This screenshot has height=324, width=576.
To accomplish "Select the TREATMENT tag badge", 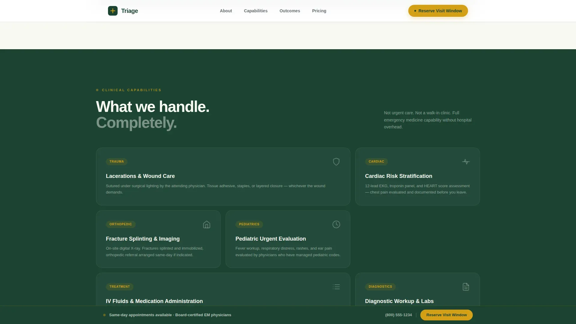I will pos(120,287).
